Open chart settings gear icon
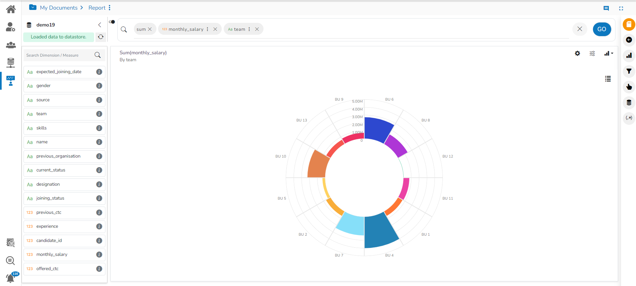The width and height of the screenshot is (636, 286). [x=577, y=53]
